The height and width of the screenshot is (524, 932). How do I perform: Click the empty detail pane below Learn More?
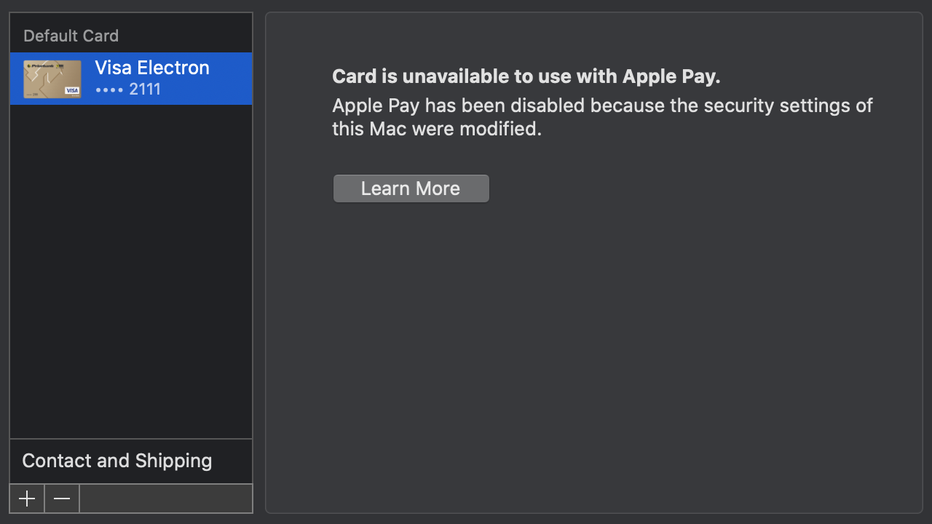pyautogui.click(x=593, y=349)
